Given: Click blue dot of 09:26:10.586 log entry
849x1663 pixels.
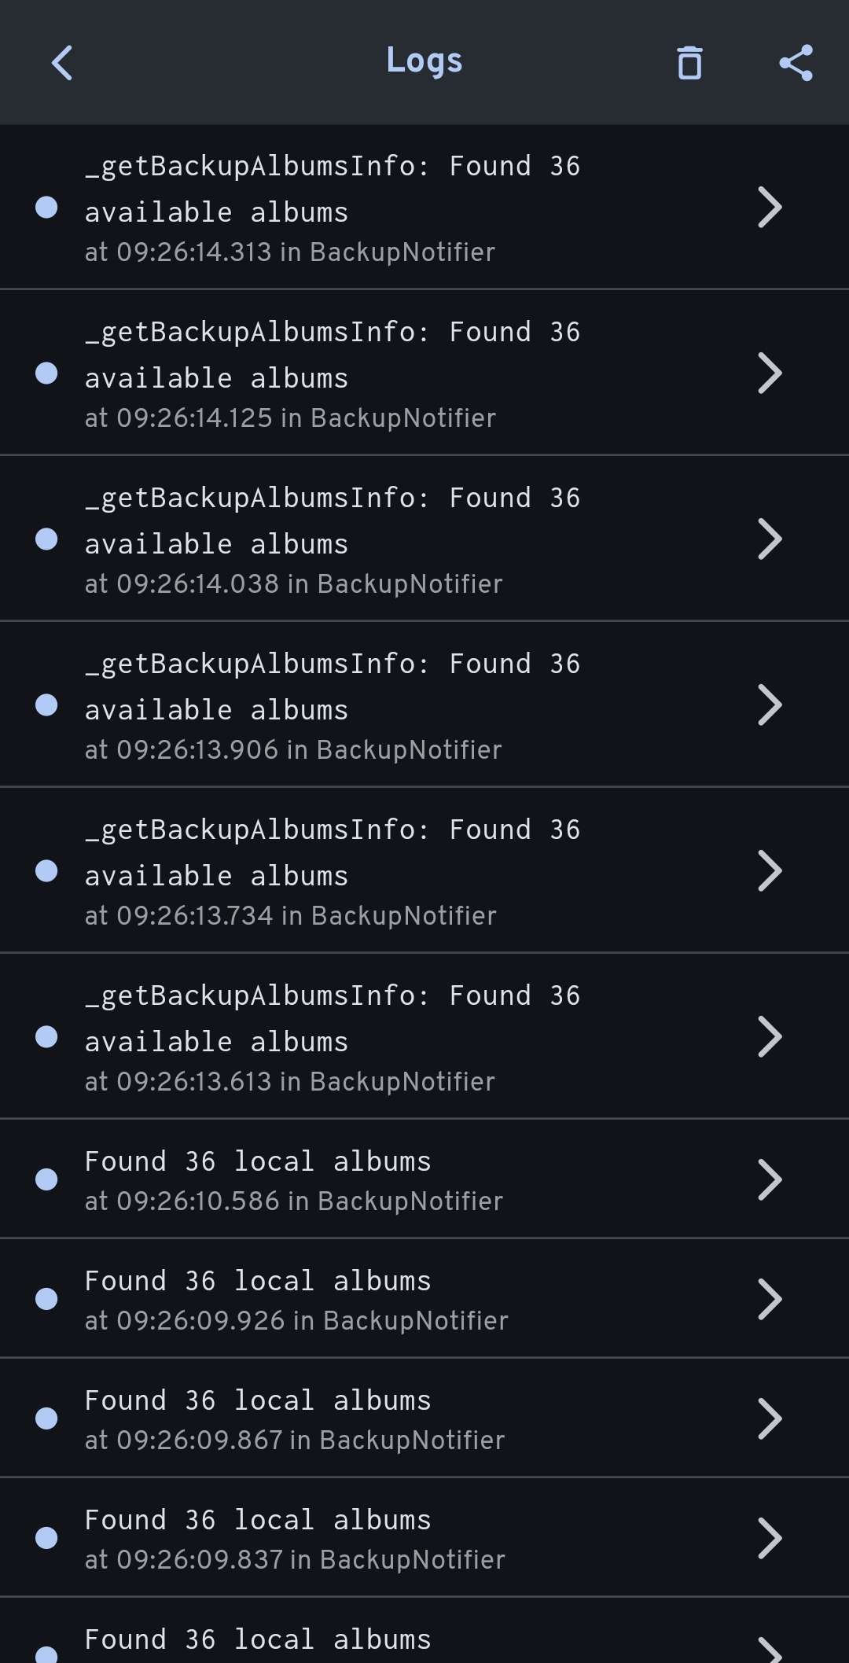Looking at the screenshot, I should pyautogui.click(x=46, y=1179).
